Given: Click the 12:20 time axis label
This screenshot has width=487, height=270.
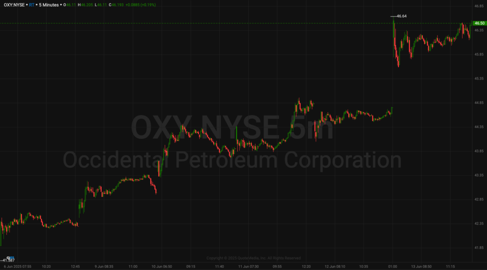Looking at the screenshot, I should click(x=306, y=267).
